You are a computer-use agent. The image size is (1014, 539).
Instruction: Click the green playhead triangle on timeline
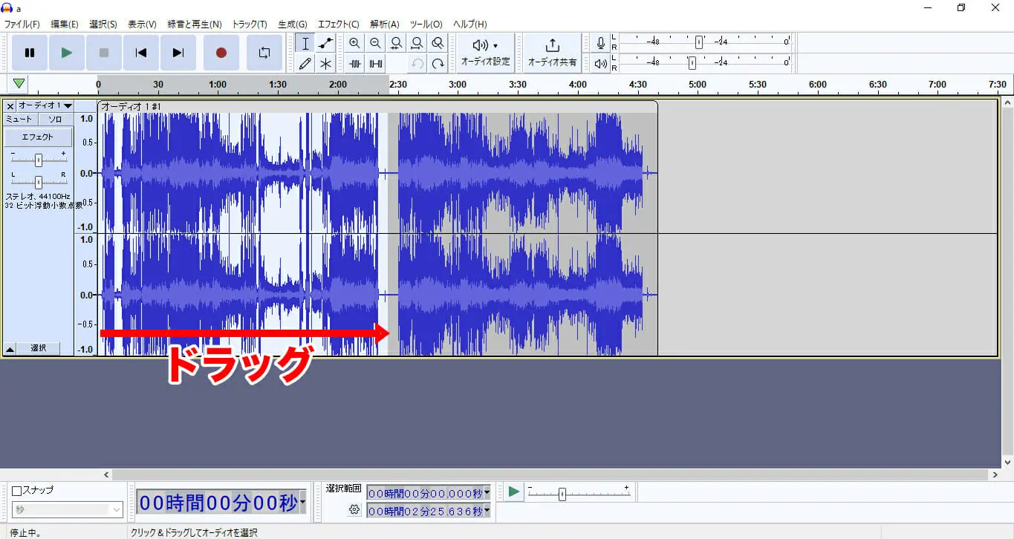pyautogui.click(x=19, y=84)
